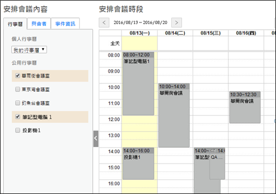Select the 08/15(三) column header

(211, 33)
